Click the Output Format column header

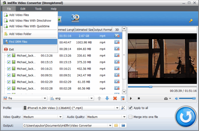coord(103,30)
